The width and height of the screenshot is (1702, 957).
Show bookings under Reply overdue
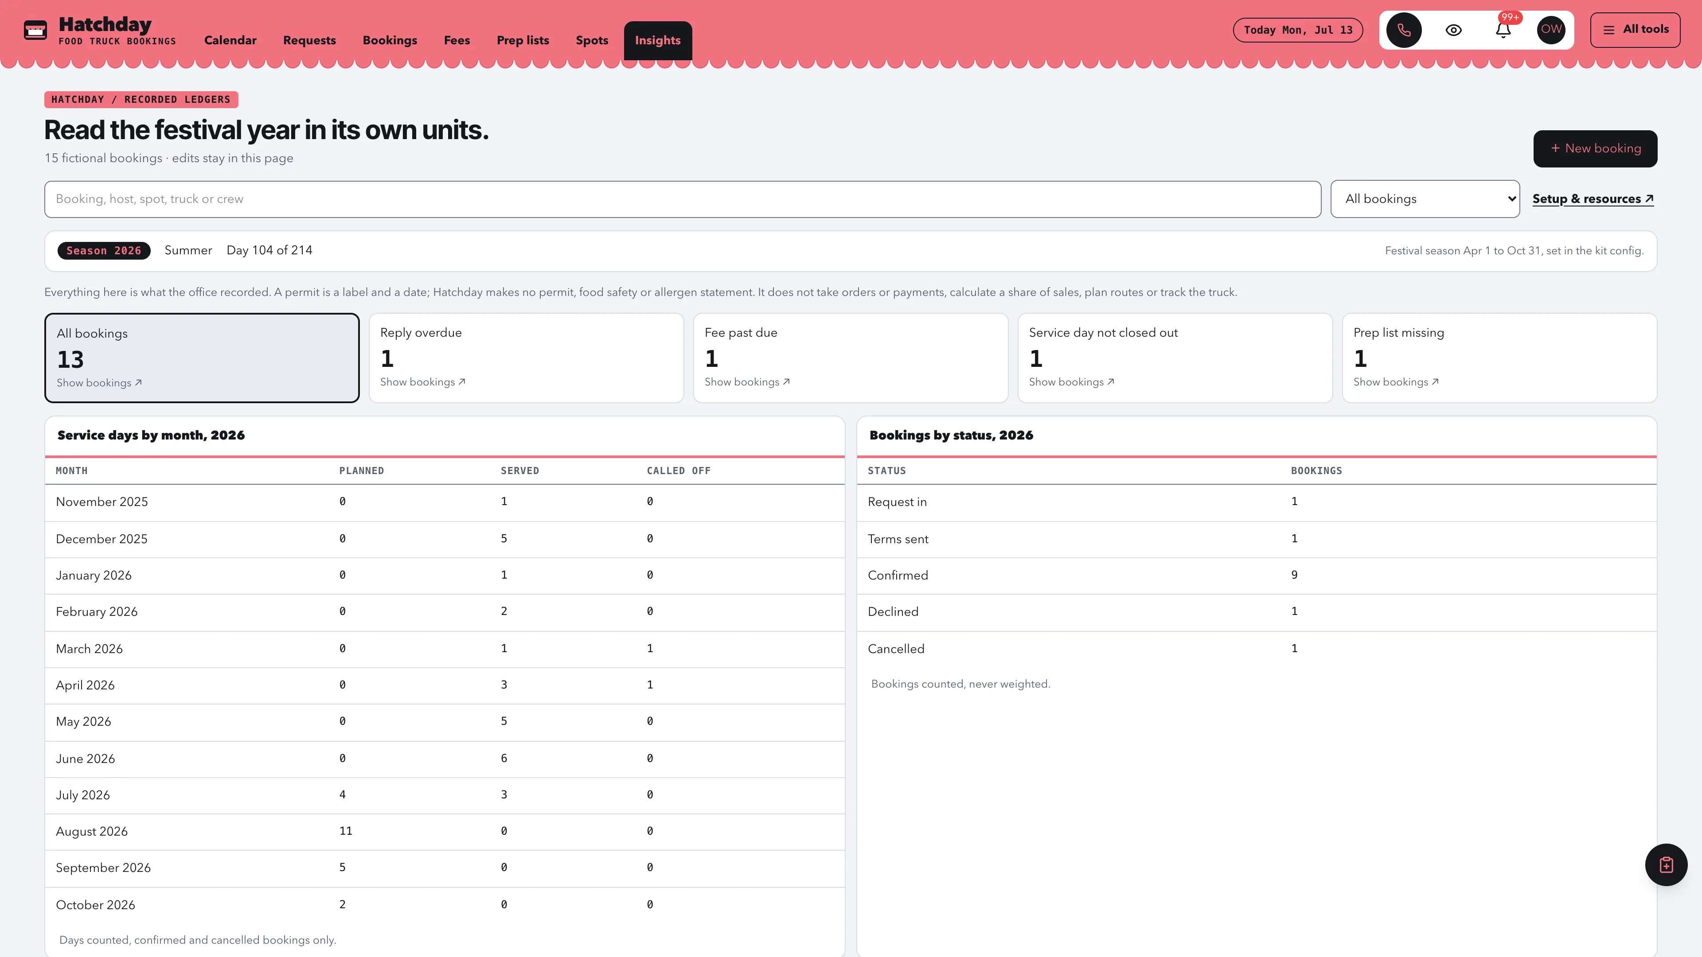point(423,382)
